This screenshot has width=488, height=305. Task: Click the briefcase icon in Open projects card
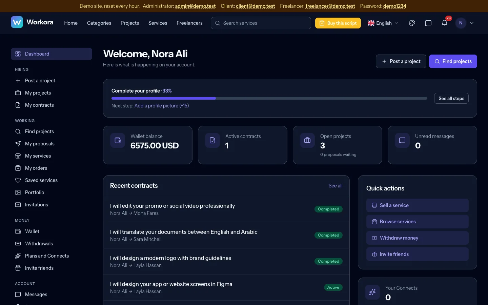307,140
